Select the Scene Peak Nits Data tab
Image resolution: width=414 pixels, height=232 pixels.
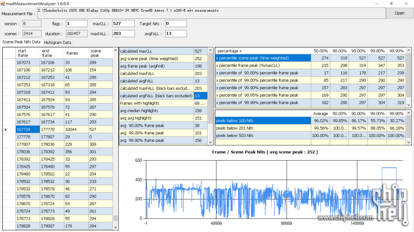click(x=21, y=42)
